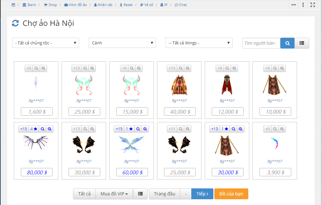Click the red cape image priced 12,000 $
Screen dimensions: 322x205
coord(227,85)
